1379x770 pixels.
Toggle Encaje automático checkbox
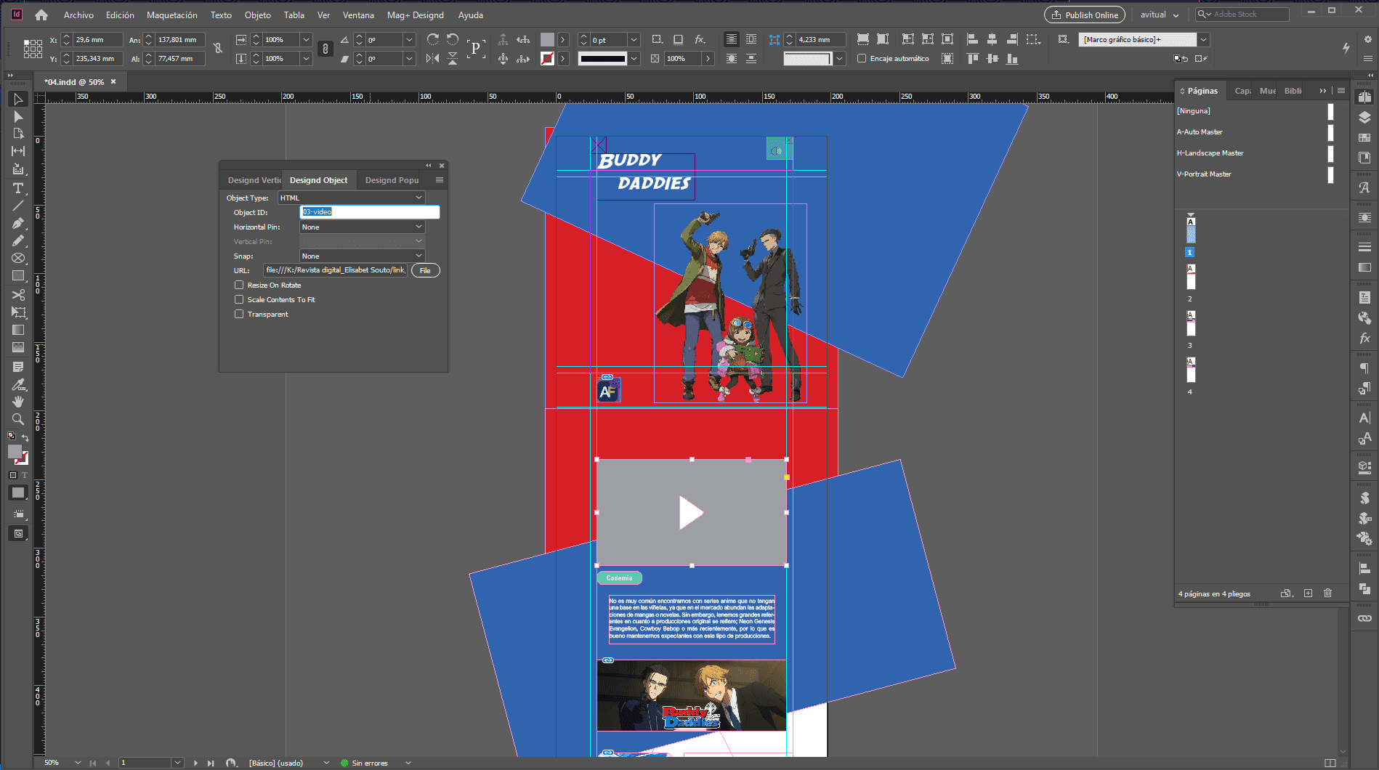click(862, 58)
